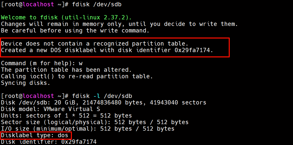The width and height of the screenshot is (293, 145).
Task: Click the 'Disklabel type: dos' boxed text
Action: 35,135
